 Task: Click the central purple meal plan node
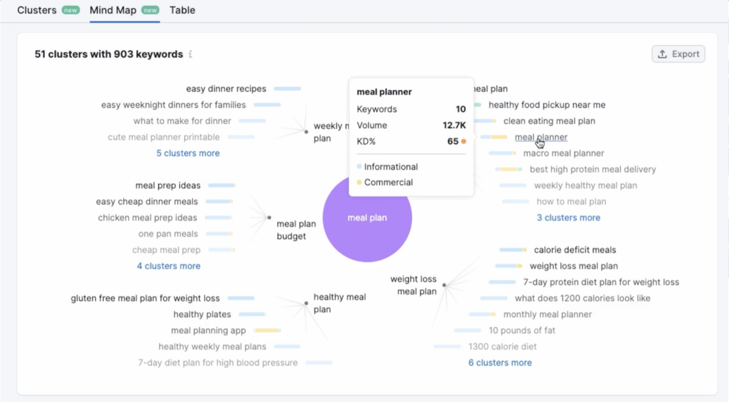pos(367,218)
